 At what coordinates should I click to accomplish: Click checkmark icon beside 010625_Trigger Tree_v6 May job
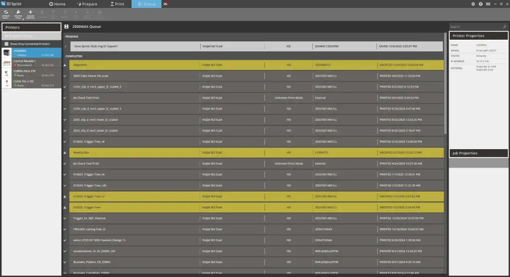coord(65,142)
